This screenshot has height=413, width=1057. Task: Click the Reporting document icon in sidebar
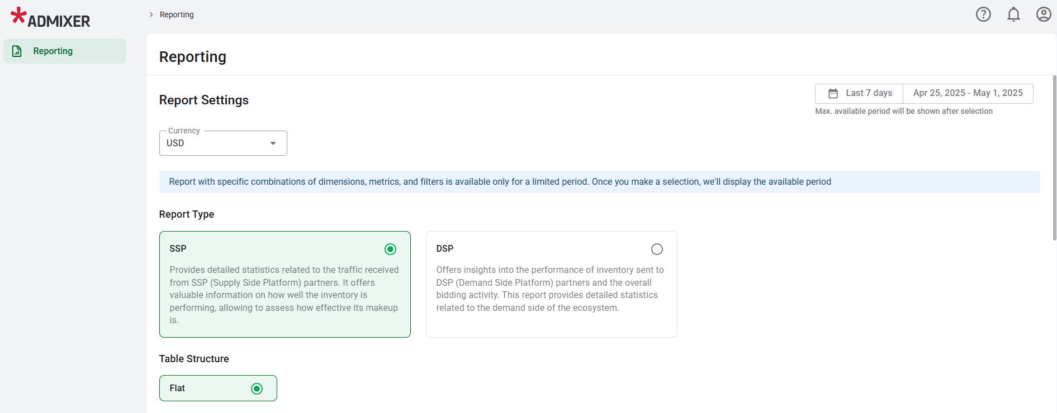(17, 51)
